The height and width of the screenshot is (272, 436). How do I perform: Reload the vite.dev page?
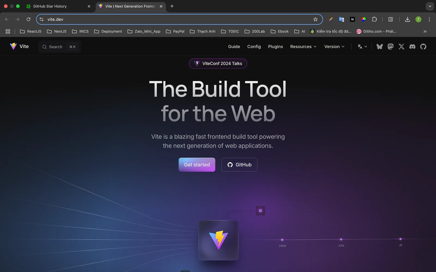pyautogui.click(x=28, y=19)
